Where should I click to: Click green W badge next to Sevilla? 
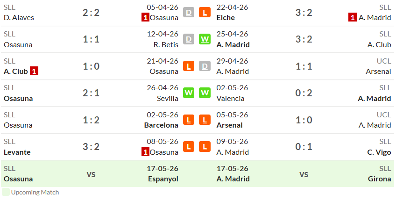[x=189, y=93]
